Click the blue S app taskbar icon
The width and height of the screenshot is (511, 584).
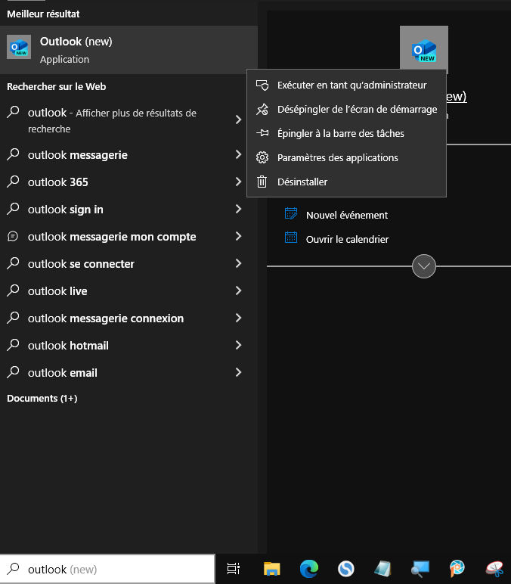345,569
